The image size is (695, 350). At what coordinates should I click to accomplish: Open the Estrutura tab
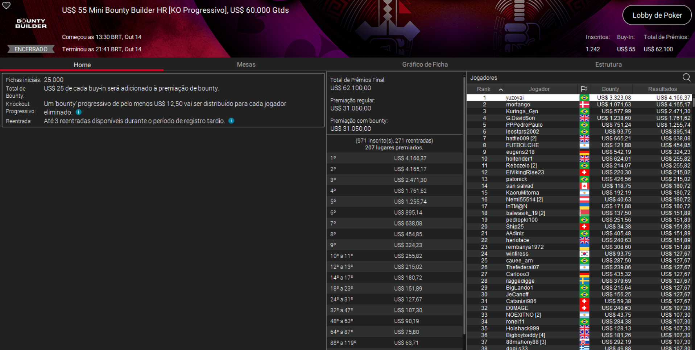(x=608, y=64)
